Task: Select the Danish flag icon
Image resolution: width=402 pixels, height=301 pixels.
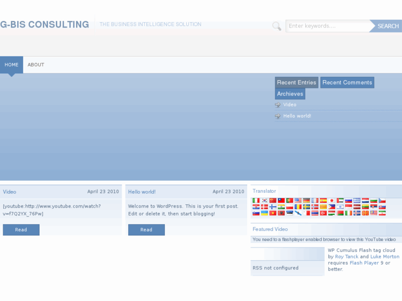Action: [264, 207]
